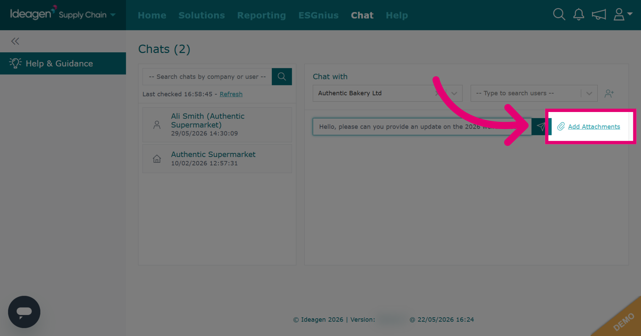Screen dimensions: 641x336
Task: Go to the Reporting menu
Action: pos(261,15)
